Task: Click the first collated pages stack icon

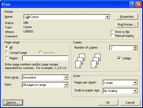Action: point(80,61)
